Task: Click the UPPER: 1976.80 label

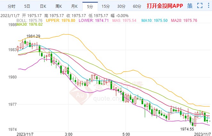Action: click(61, 21)
